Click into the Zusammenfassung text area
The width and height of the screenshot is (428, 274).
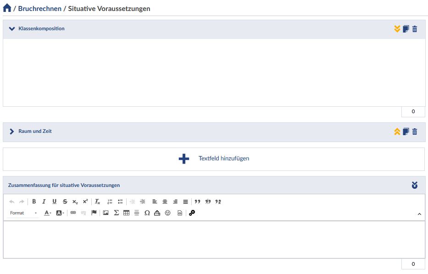(x=214, y=240)
